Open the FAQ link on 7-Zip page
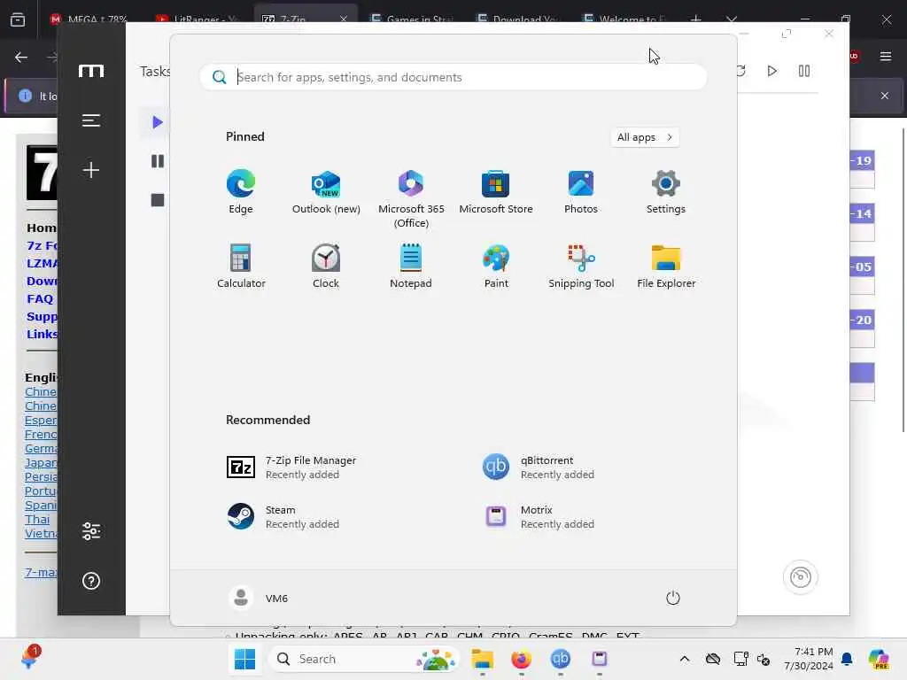The width and height of the screenshot is (907, 680). 40,299
